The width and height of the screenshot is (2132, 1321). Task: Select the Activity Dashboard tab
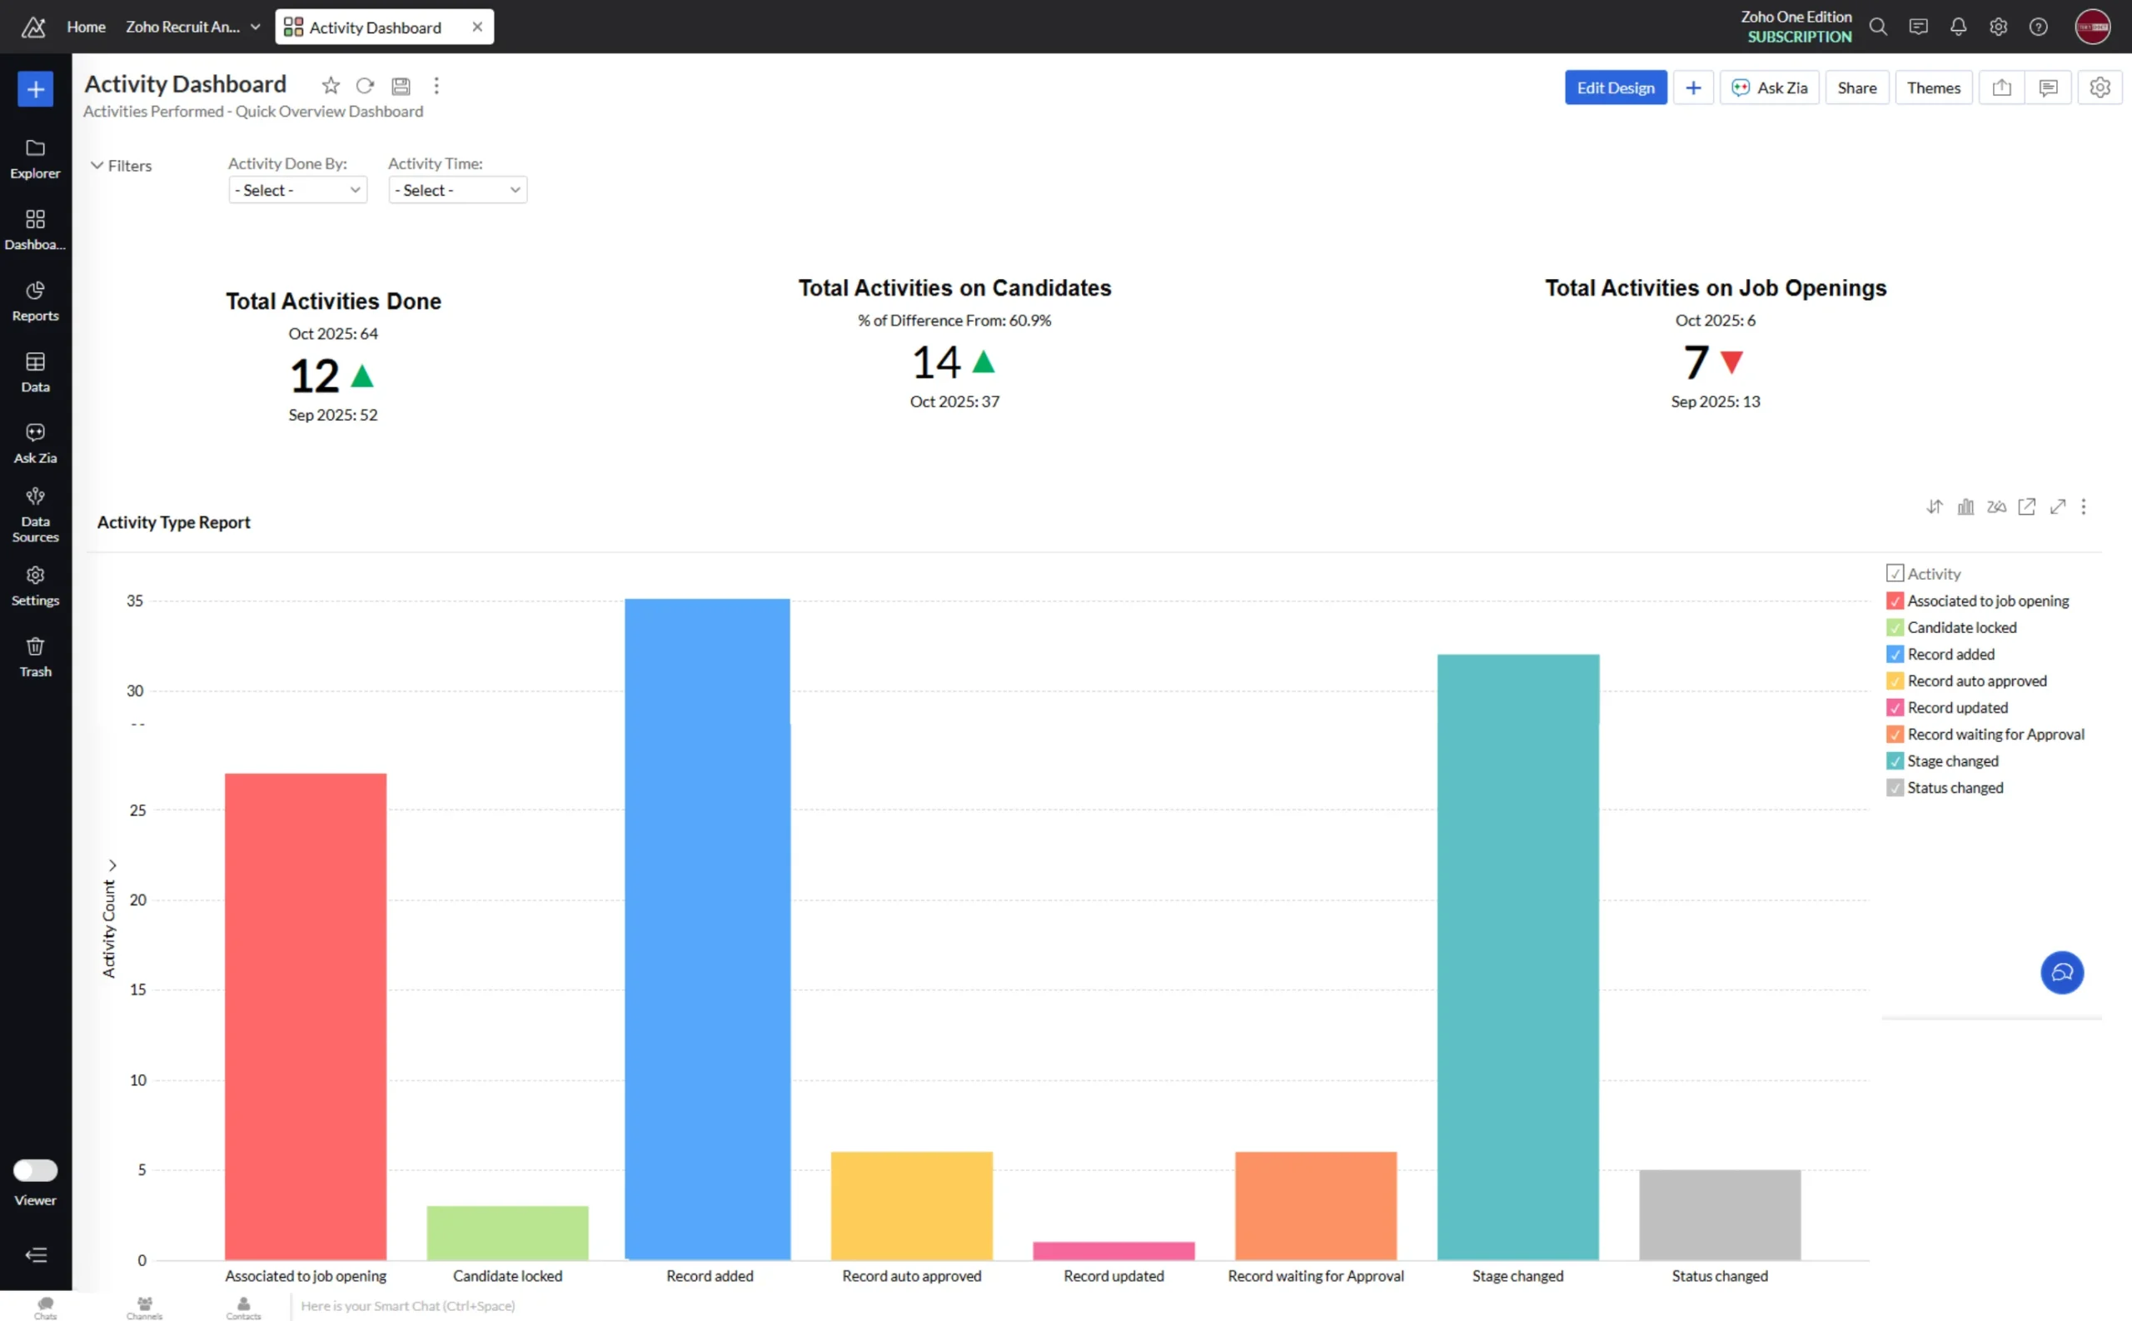point(374,26)
